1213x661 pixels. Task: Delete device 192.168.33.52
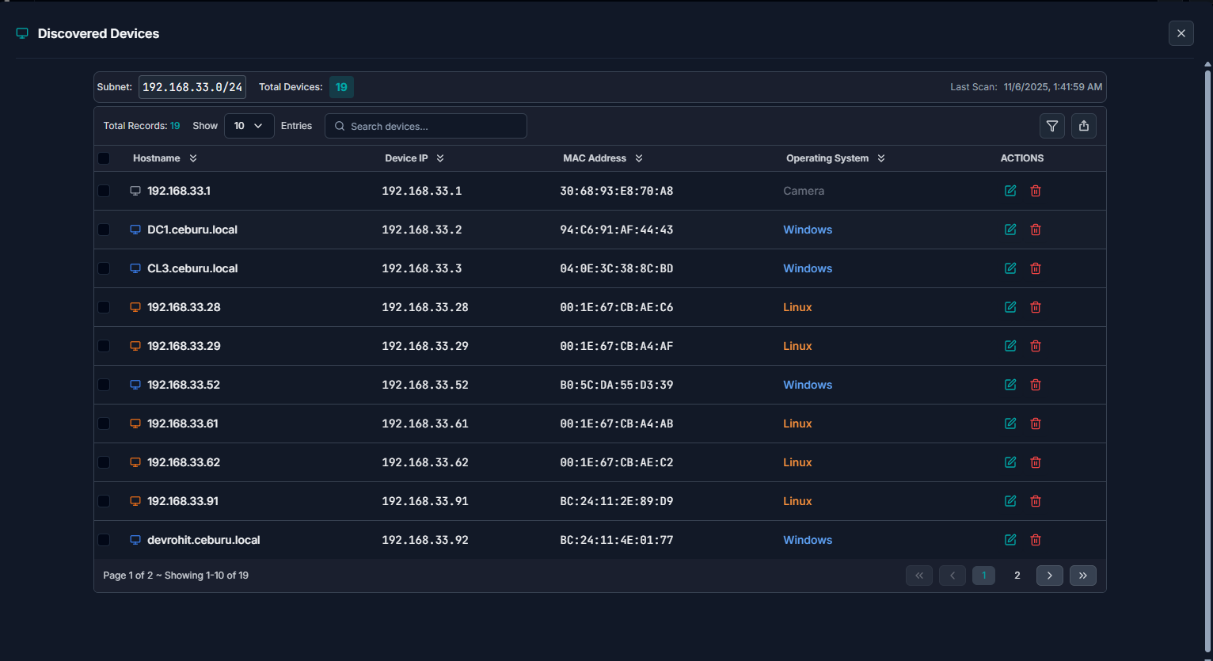(x=1036, y=385)
